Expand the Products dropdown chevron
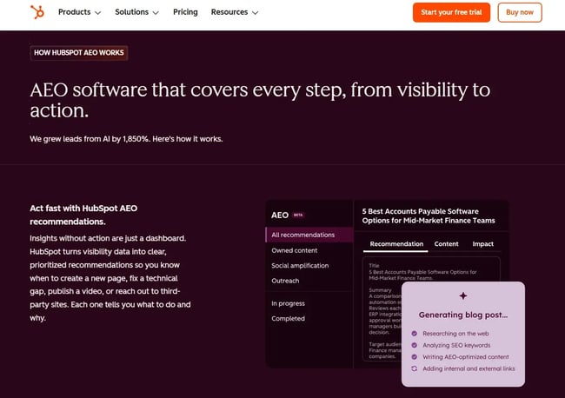Screen dimensions: 565x398 click(x=97, y=13)
